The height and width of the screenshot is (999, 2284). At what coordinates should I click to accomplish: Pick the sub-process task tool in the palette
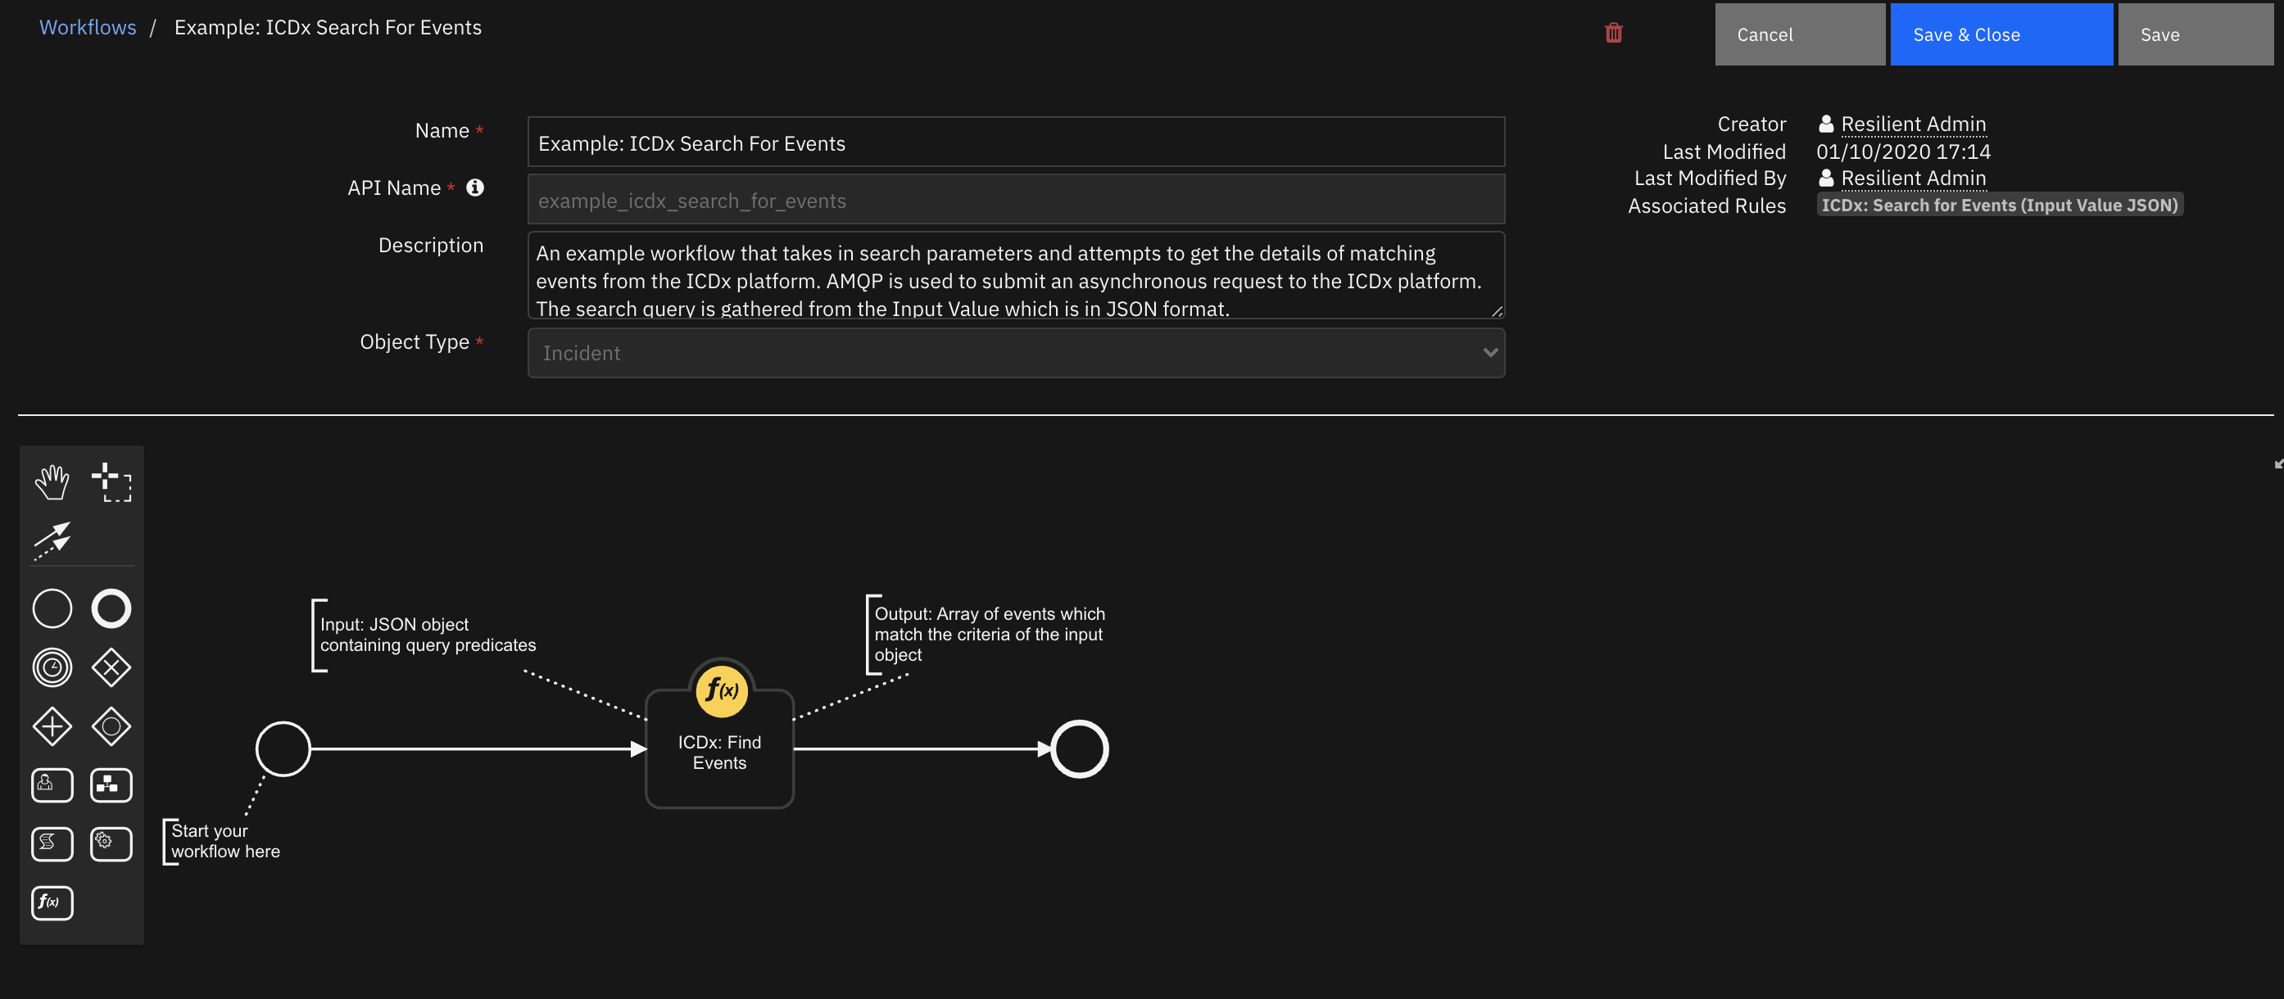click(111, 785)
